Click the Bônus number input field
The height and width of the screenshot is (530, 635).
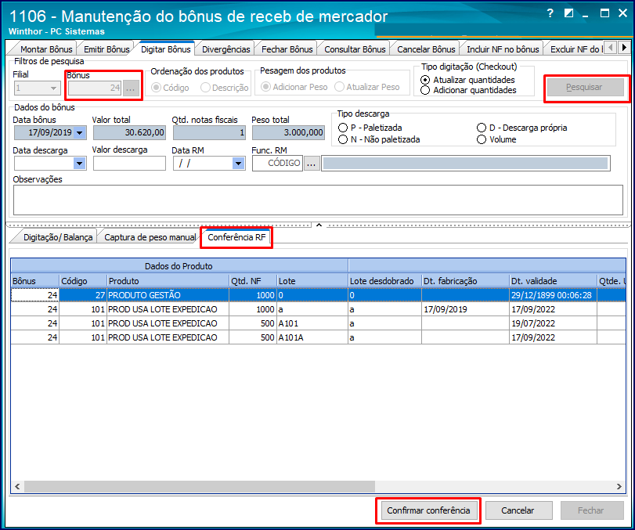(95, 88)
